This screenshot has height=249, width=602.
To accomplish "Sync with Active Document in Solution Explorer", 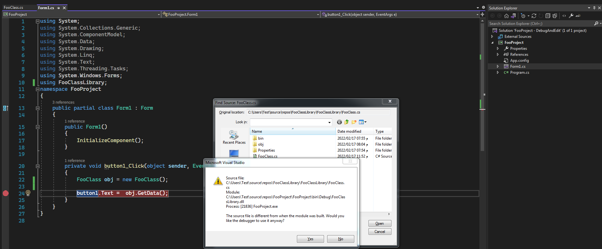I will tap(534, 16).
